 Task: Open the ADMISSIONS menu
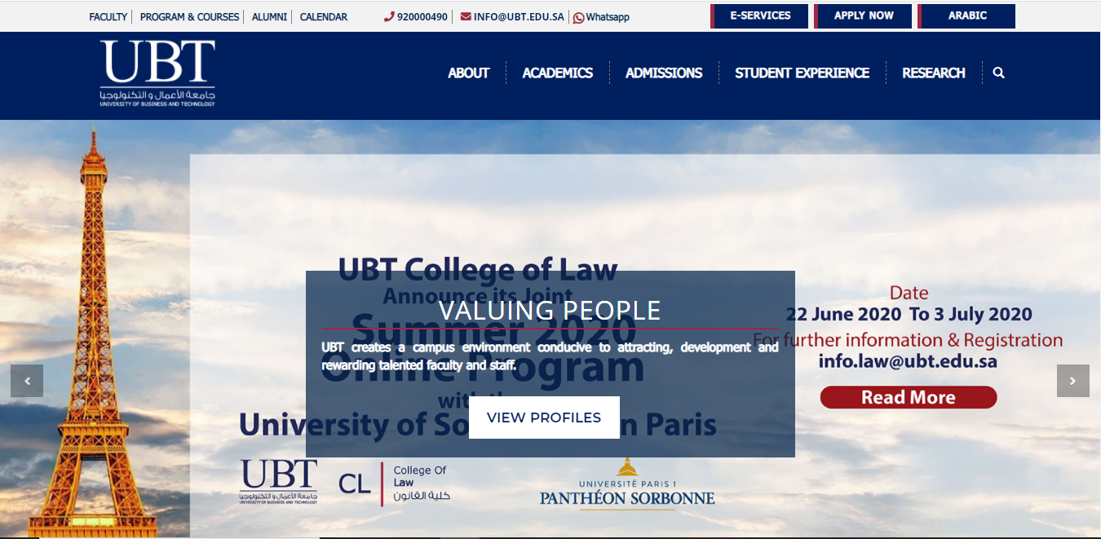664,73
